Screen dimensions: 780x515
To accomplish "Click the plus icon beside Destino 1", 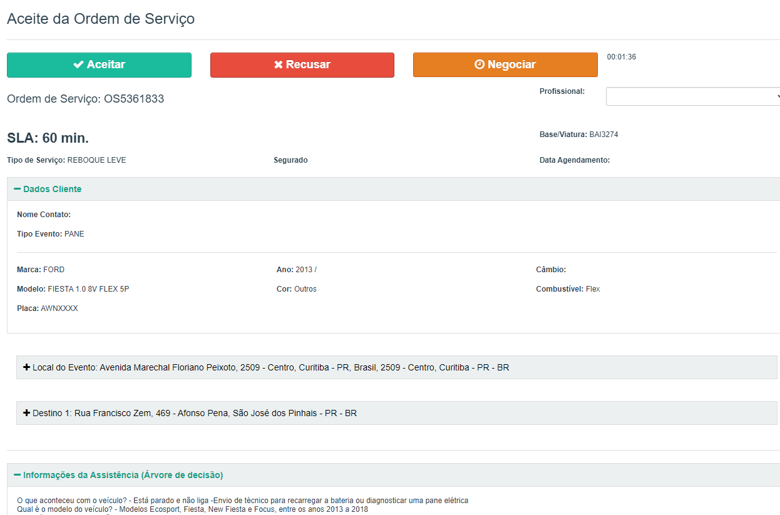I will click(x=26, y=413).
